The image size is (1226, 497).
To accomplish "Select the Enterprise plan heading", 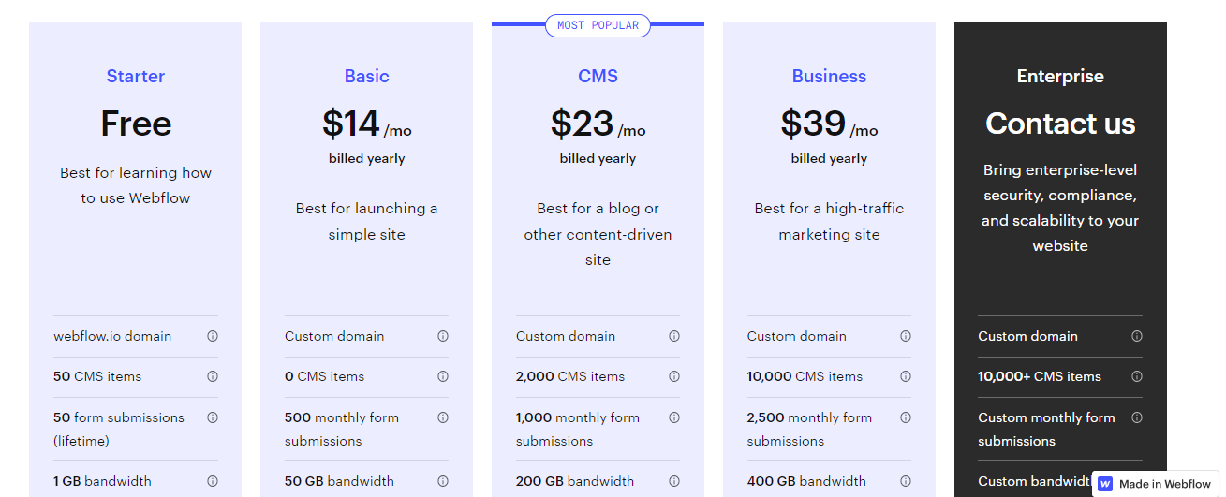I will point(1060,76).
